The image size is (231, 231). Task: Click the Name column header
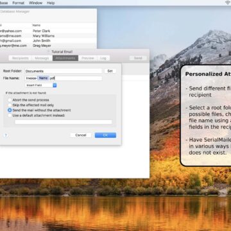(37, 25)
